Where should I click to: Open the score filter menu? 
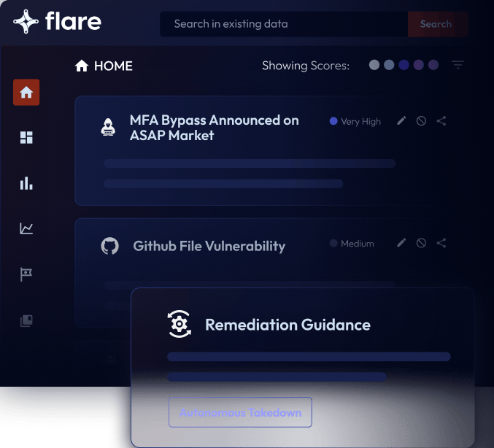tap(458, 65)
